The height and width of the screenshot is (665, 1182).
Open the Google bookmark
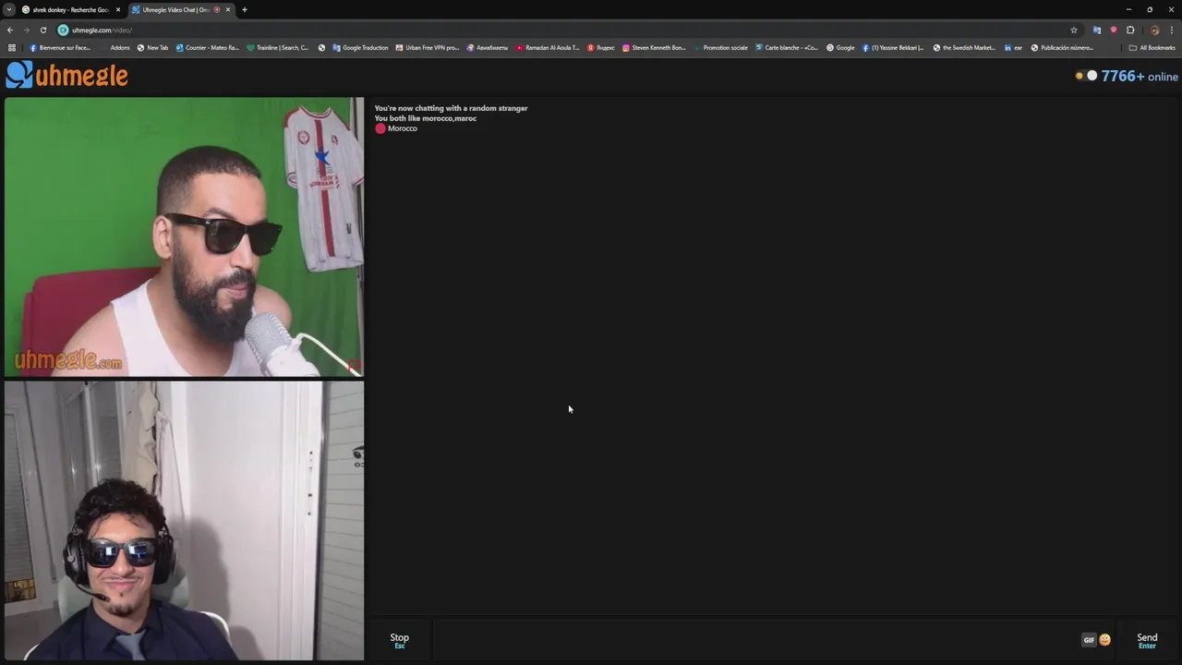840,47
